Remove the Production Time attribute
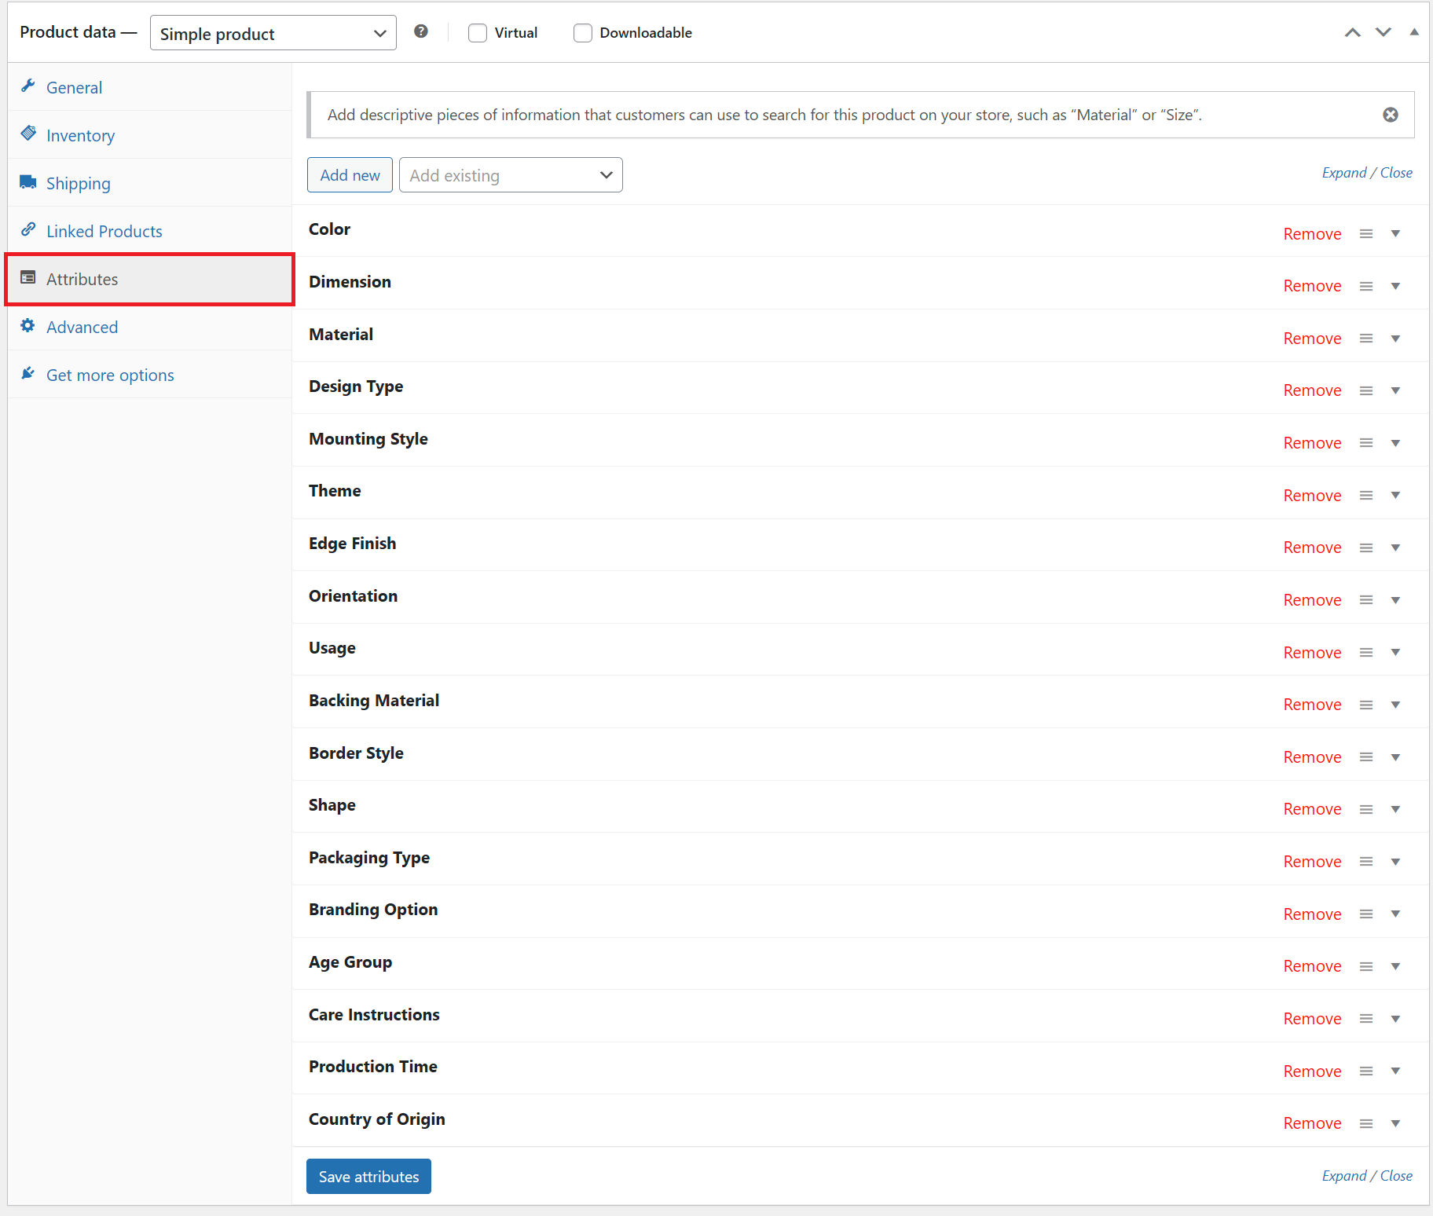This screenshot has width=1433, height=1216. [x=1312, y=1071]
